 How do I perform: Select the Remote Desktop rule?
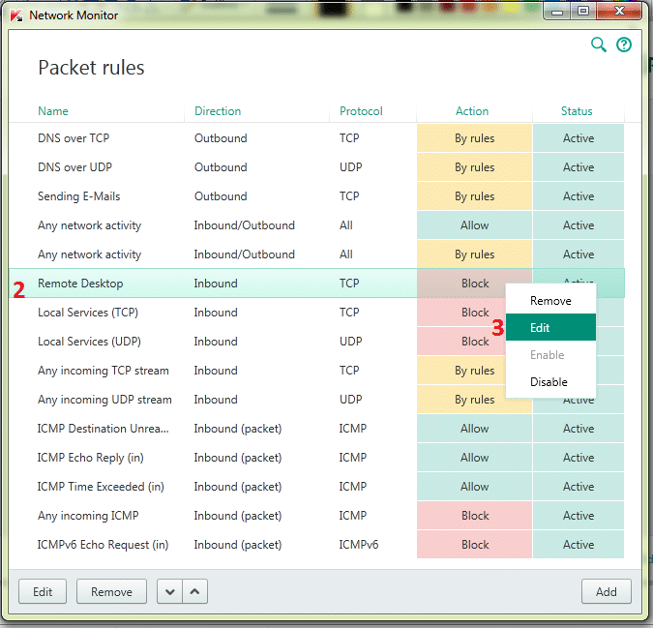point(316,284)
